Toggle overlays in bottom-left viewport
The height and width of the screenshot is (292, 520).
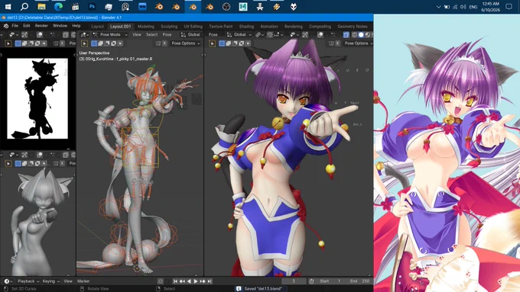(40, 155)
